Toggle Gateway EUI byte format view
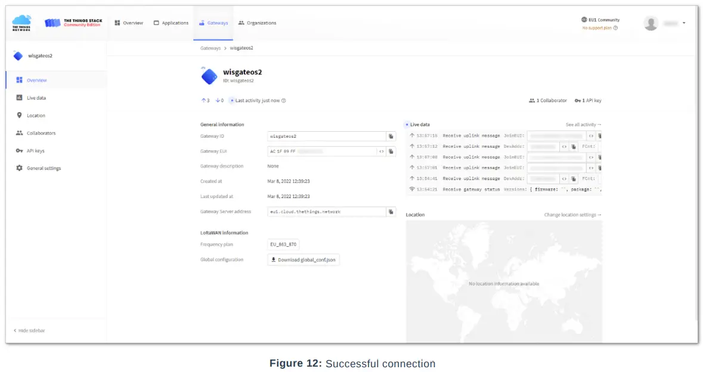 tap(381, 151)
